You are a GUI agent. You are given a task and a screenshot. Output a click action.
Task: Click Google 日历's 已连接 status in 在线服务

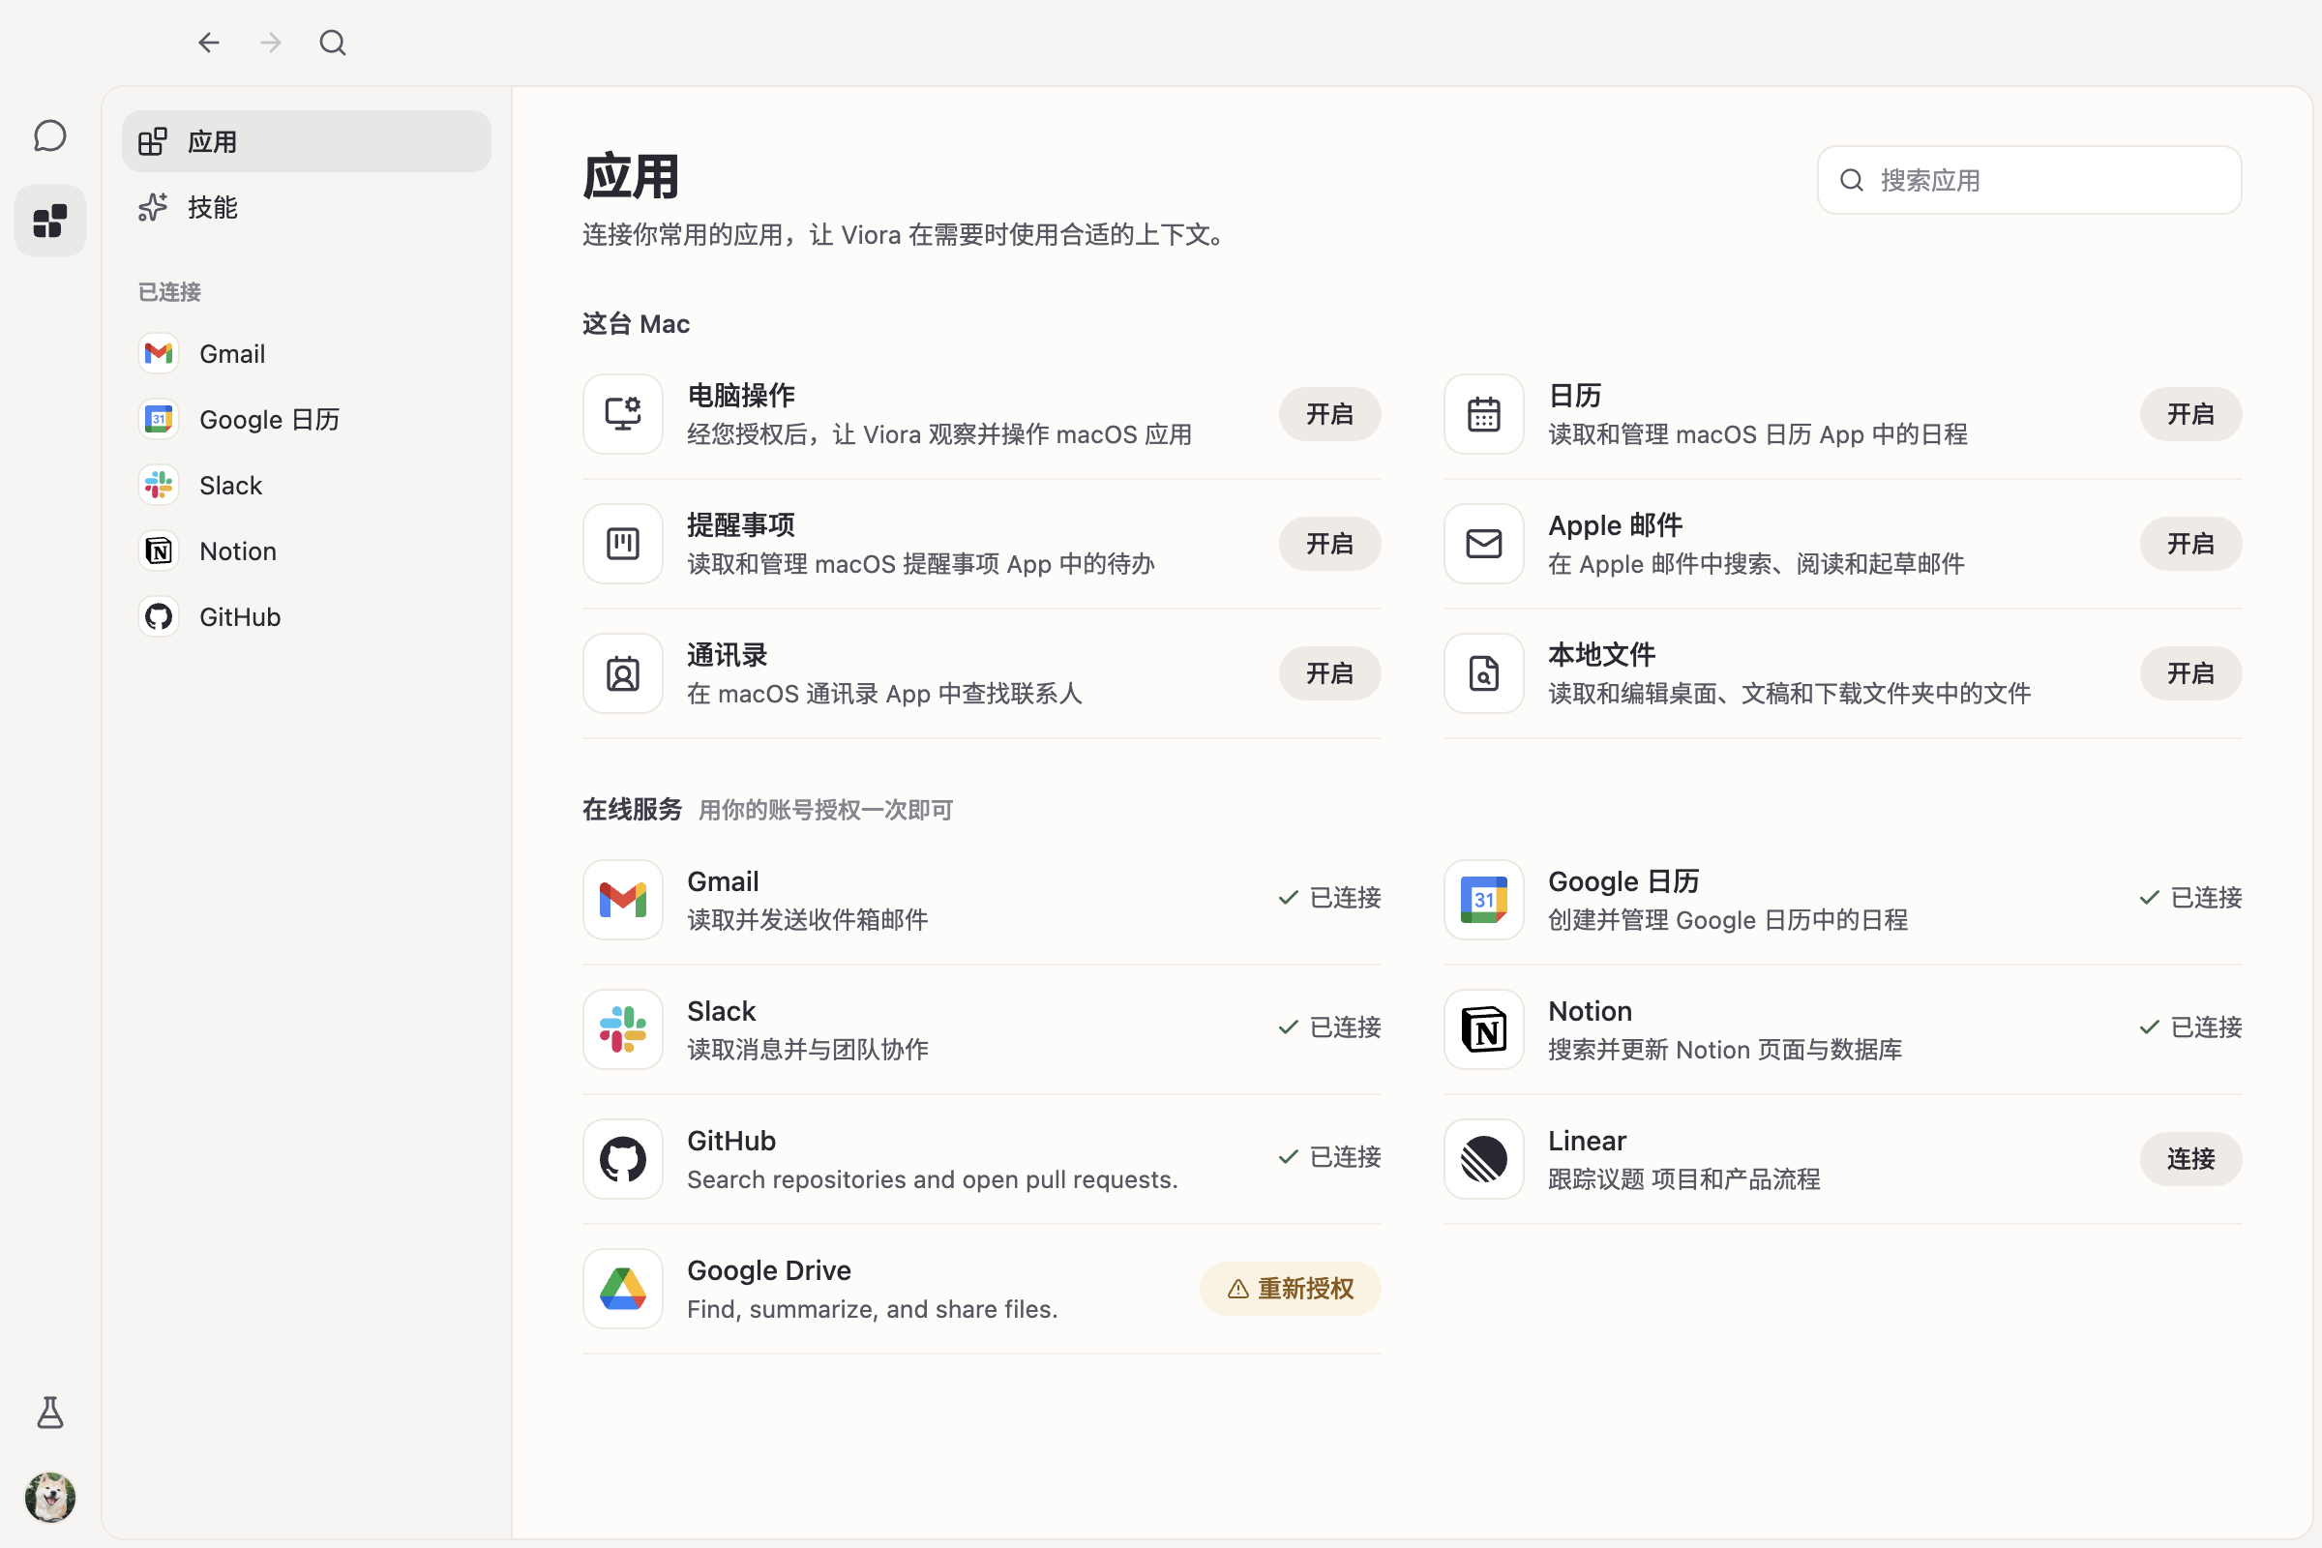coord(2189,898)
